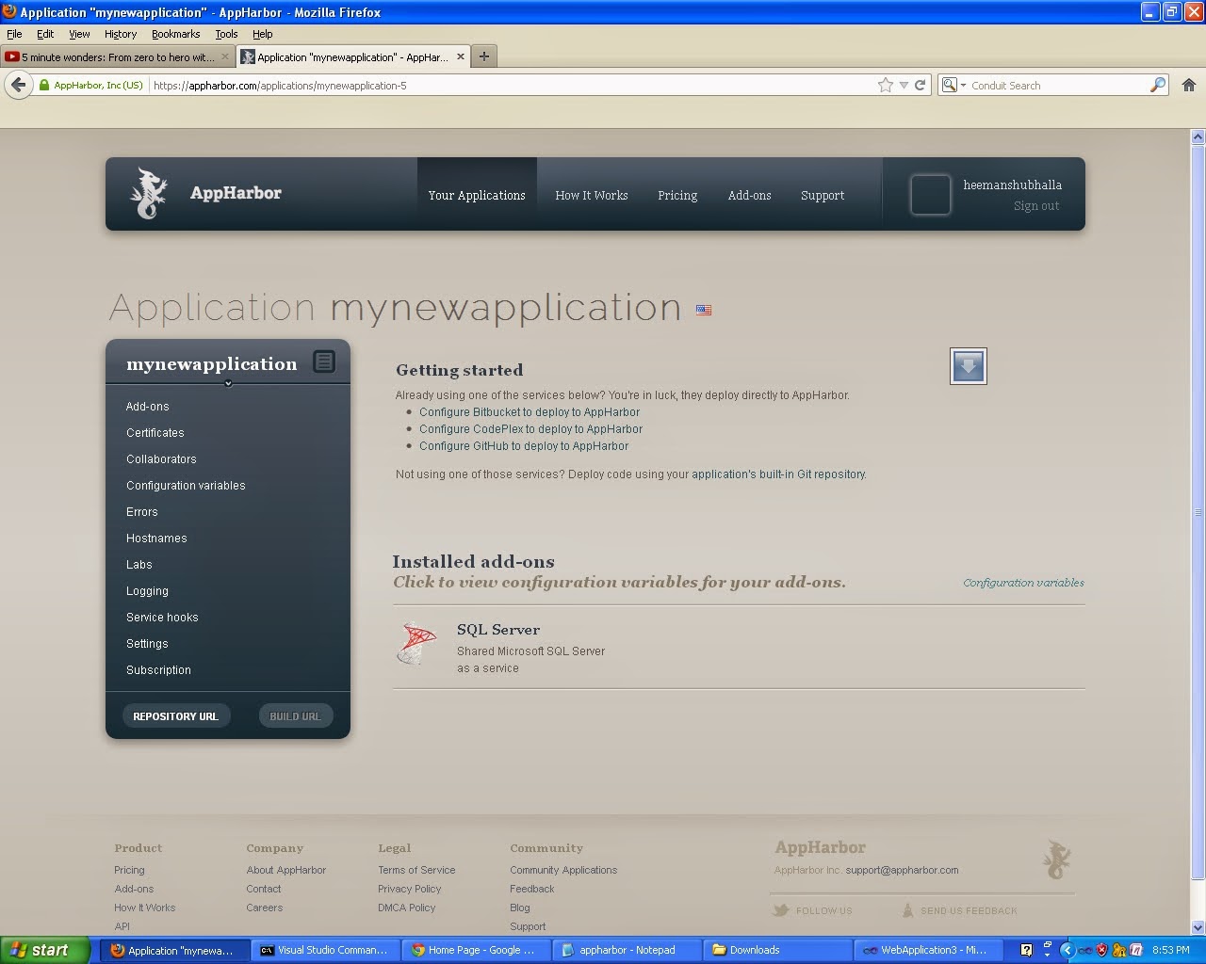Open Firefox home page icon
The image size is (1206, 964).
pos(1189,85)
